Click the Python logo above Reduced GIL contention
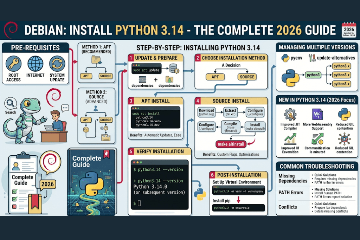This screenshot has width=360, height=240. pos(345,114)
